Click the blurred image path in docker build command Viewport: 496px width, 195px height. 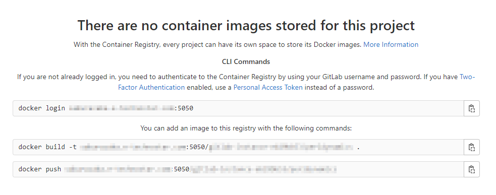tap(281, 147)
